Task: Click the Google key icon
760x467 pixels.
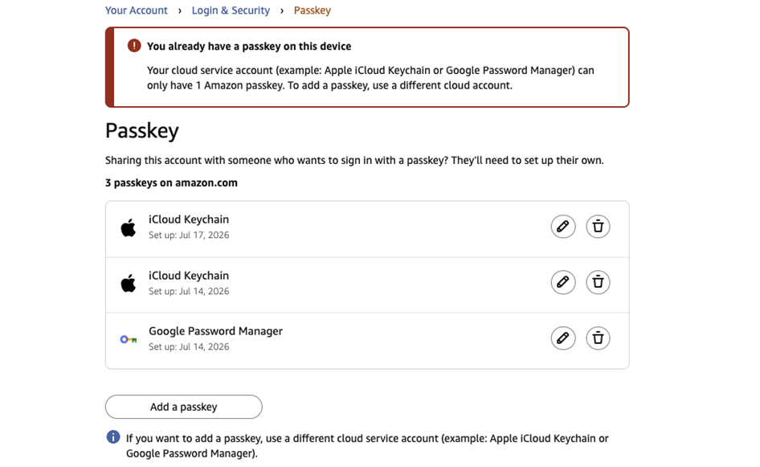Action: [129, 339]
